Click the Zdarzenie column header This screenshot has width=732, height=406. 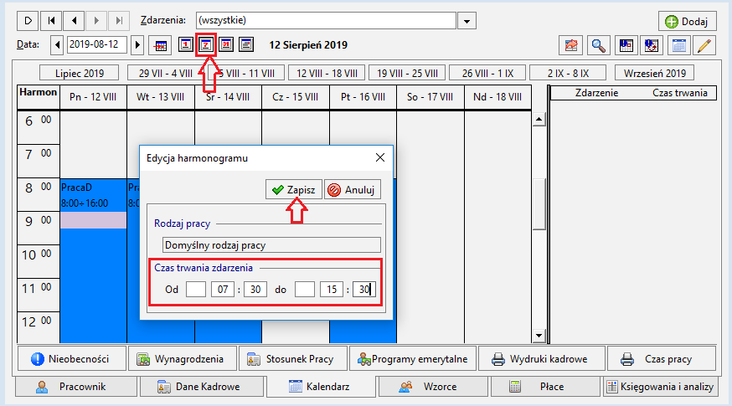click(596, 93)
